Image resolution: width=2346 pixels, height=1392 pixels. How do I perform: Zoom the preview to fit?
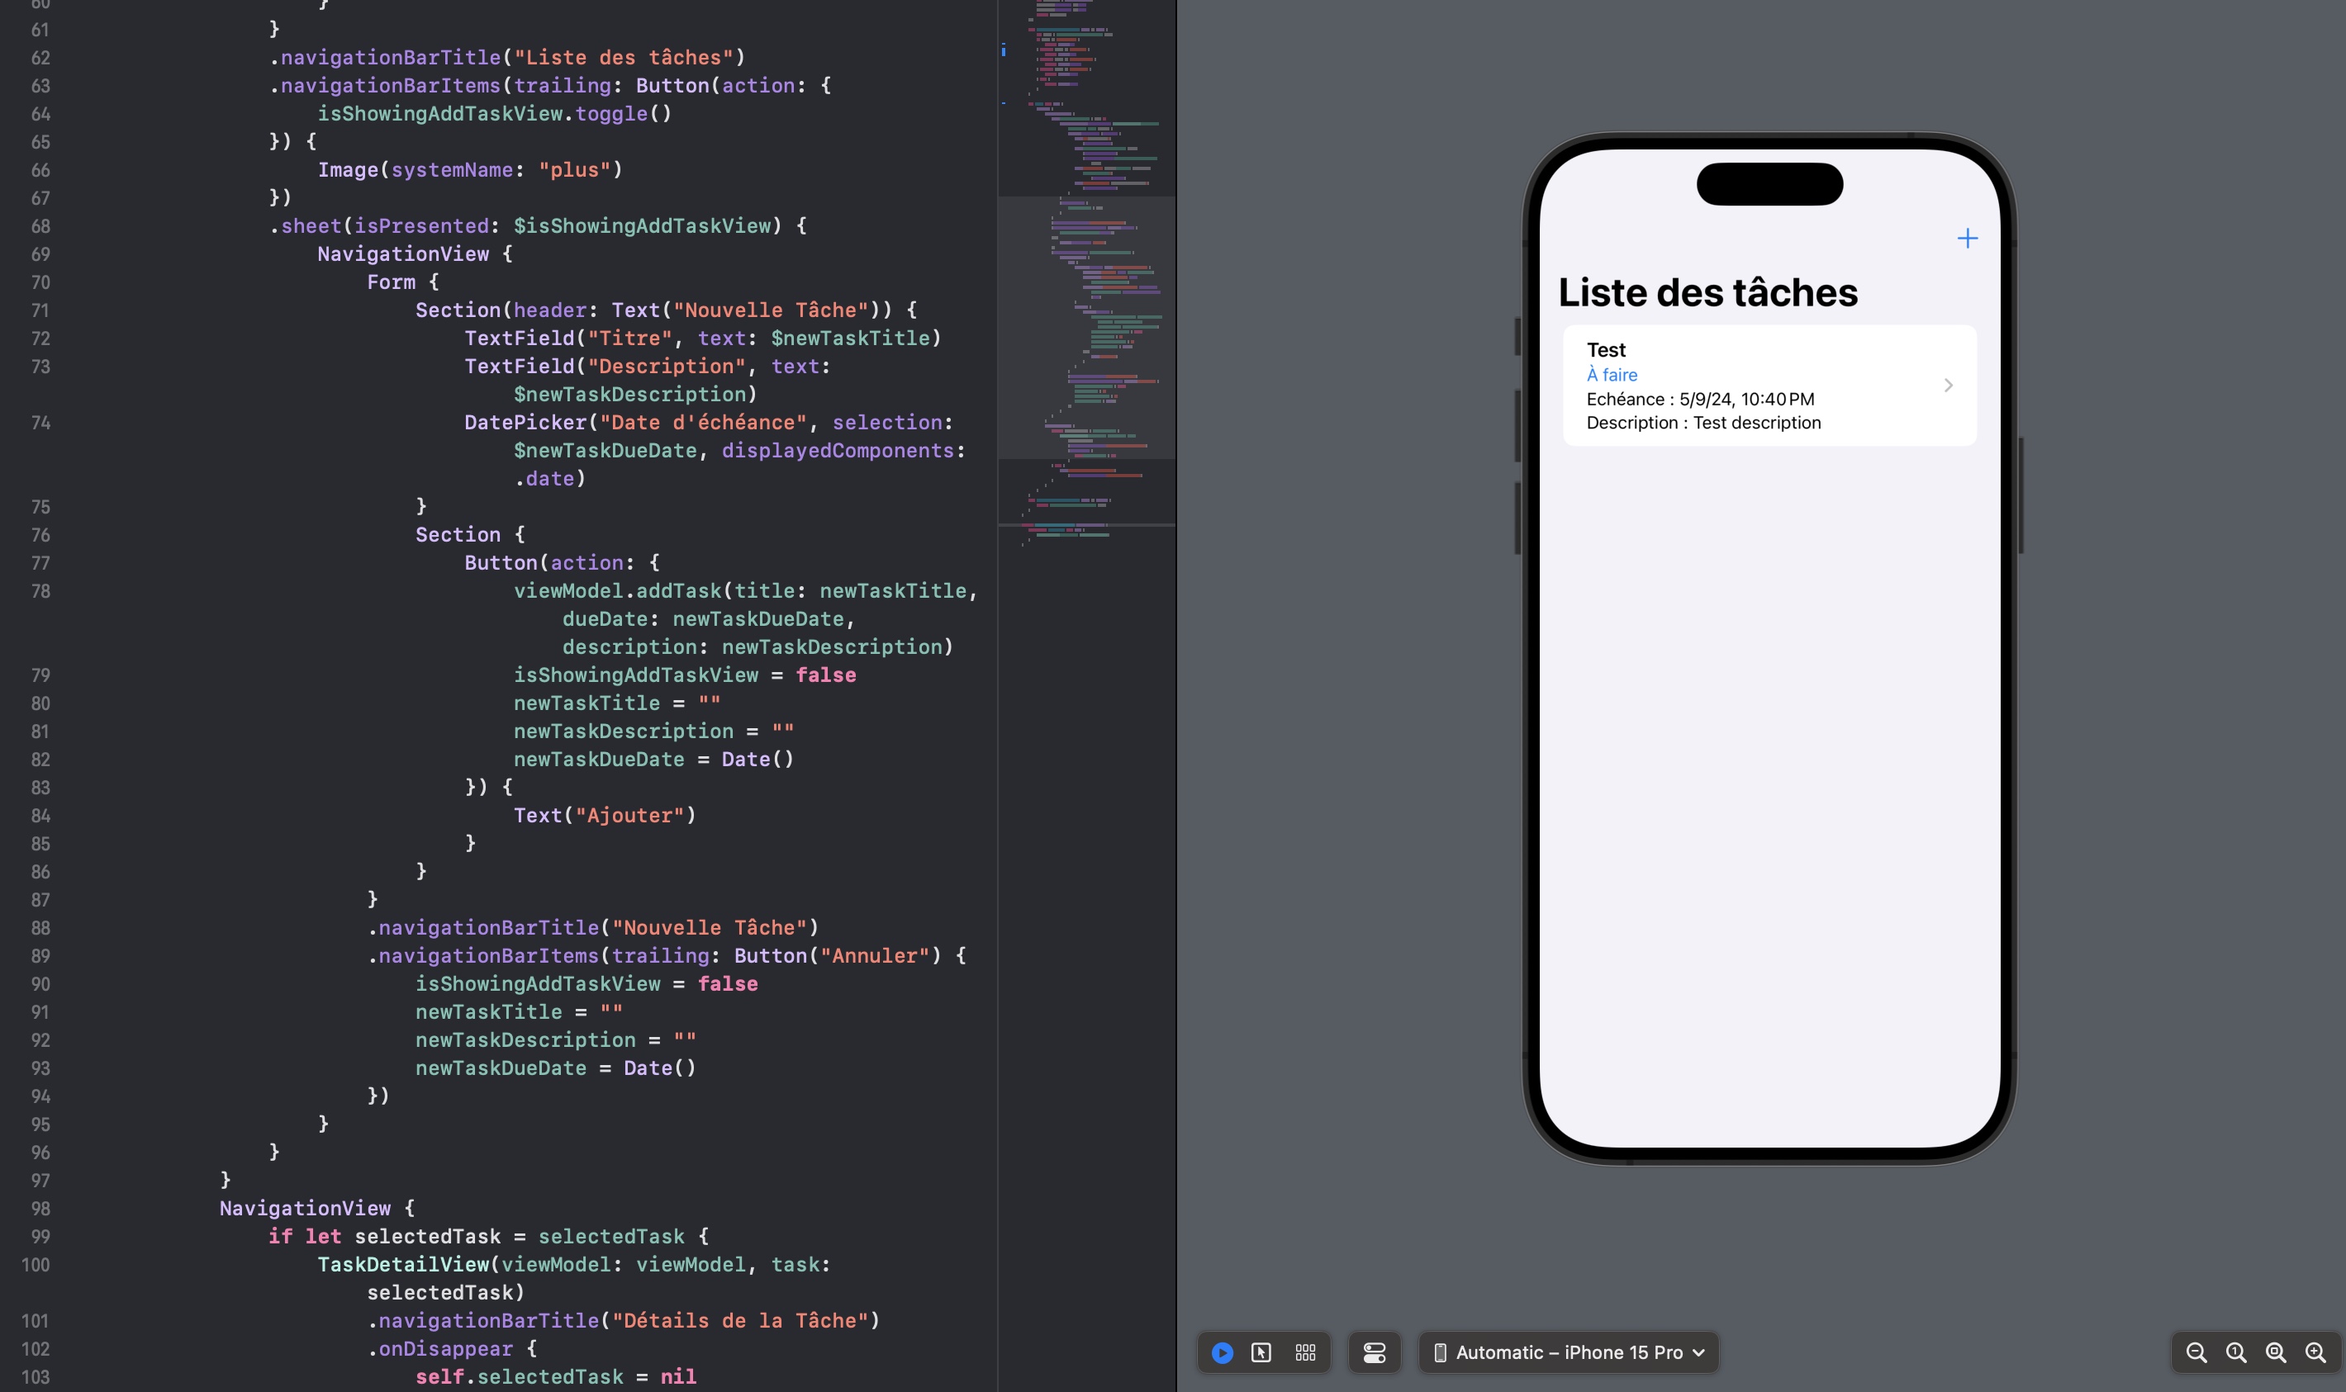click(2275, 1352)
